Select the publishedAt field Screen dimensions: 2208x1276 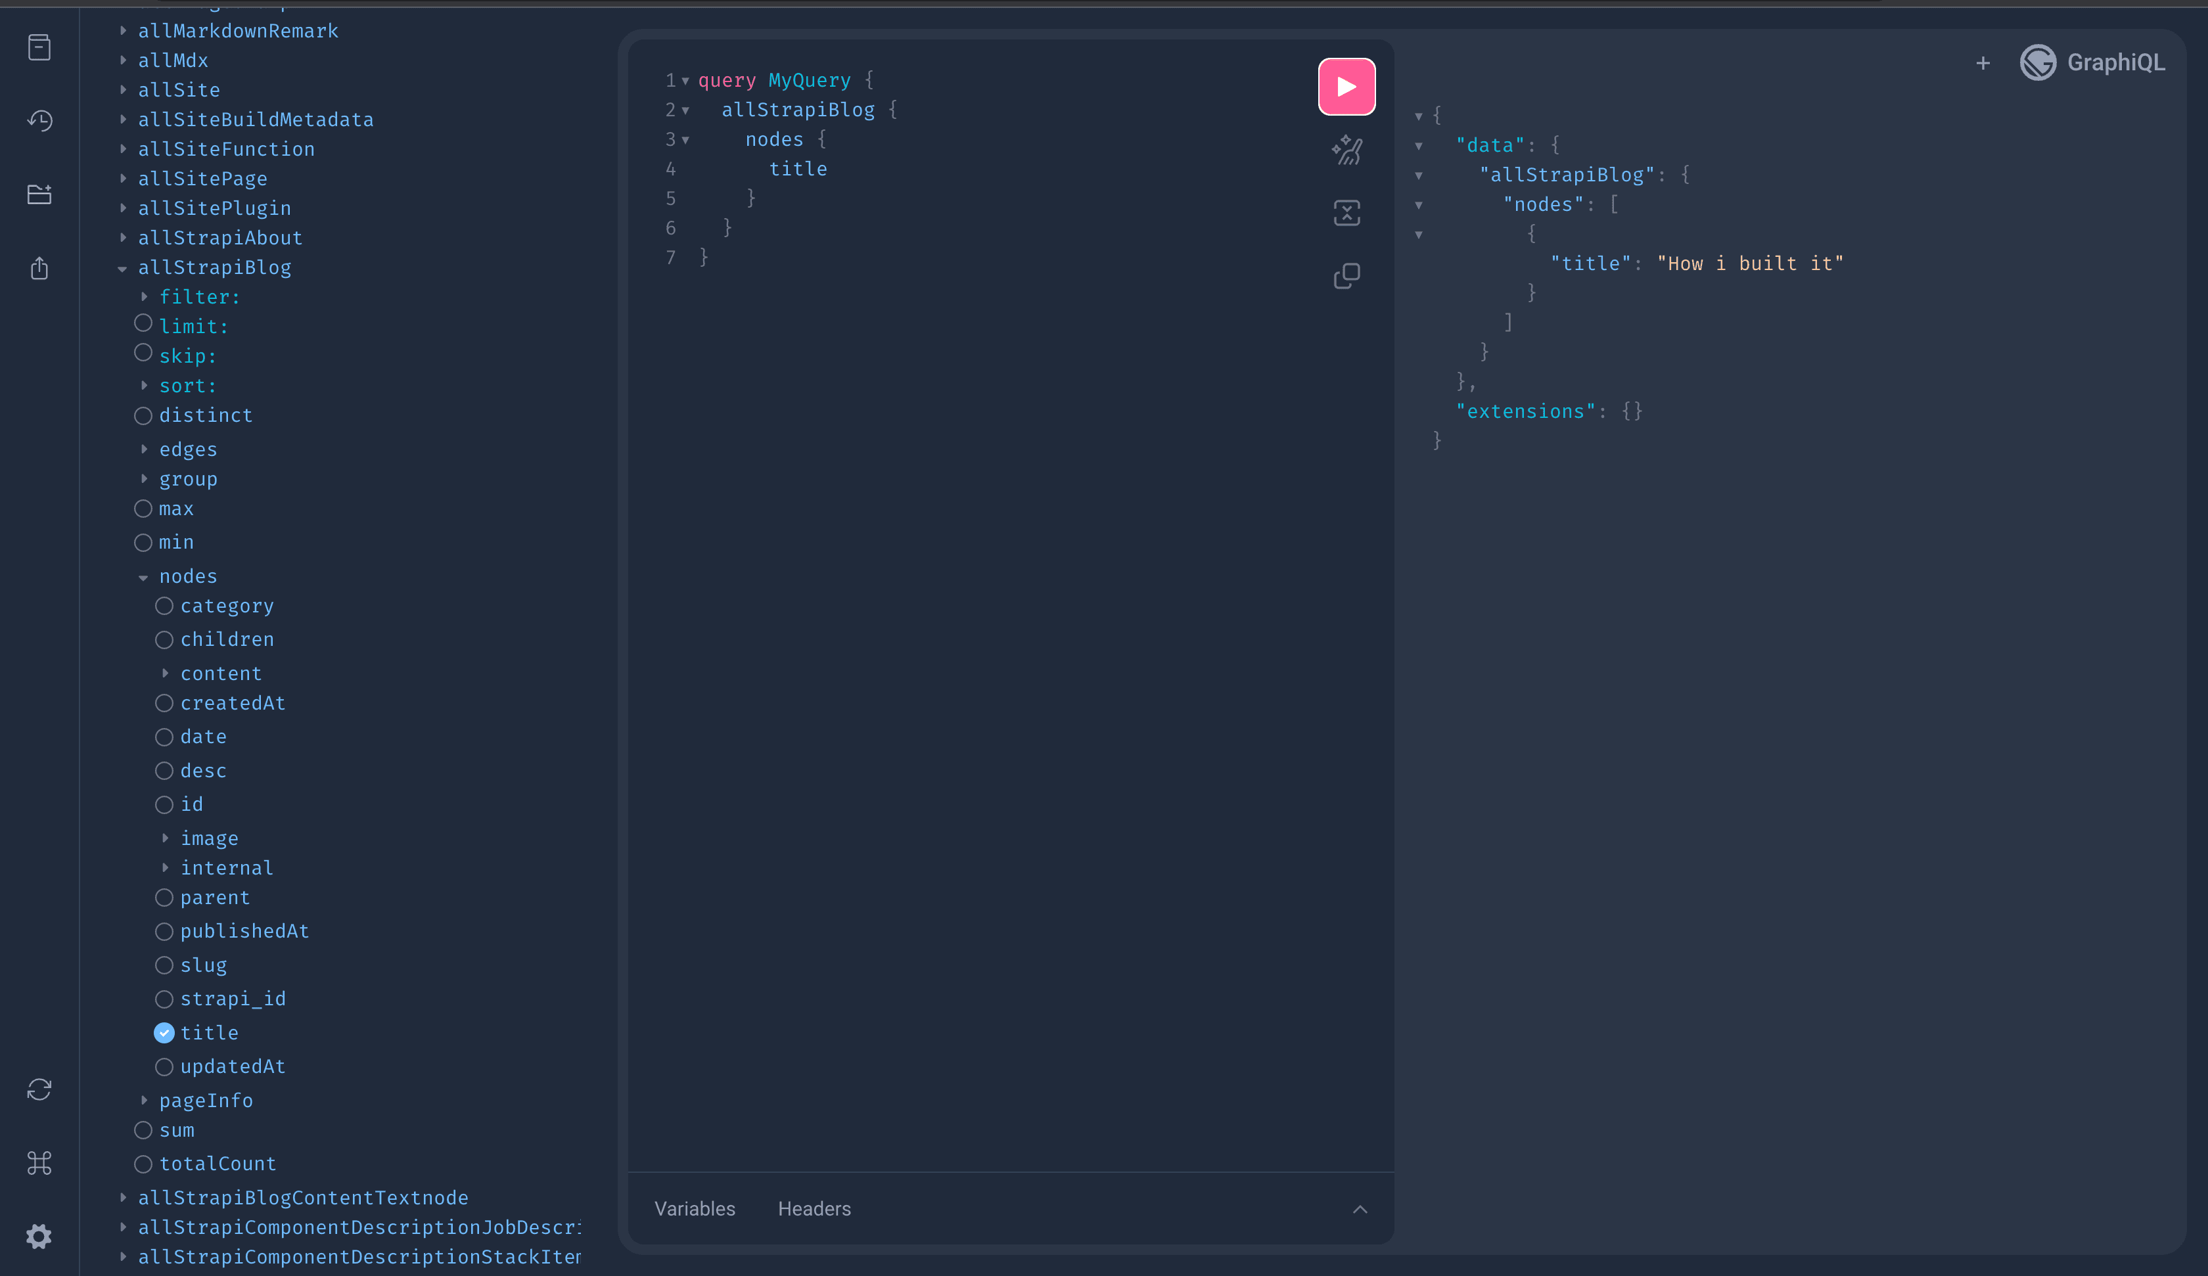pos(164,930)
